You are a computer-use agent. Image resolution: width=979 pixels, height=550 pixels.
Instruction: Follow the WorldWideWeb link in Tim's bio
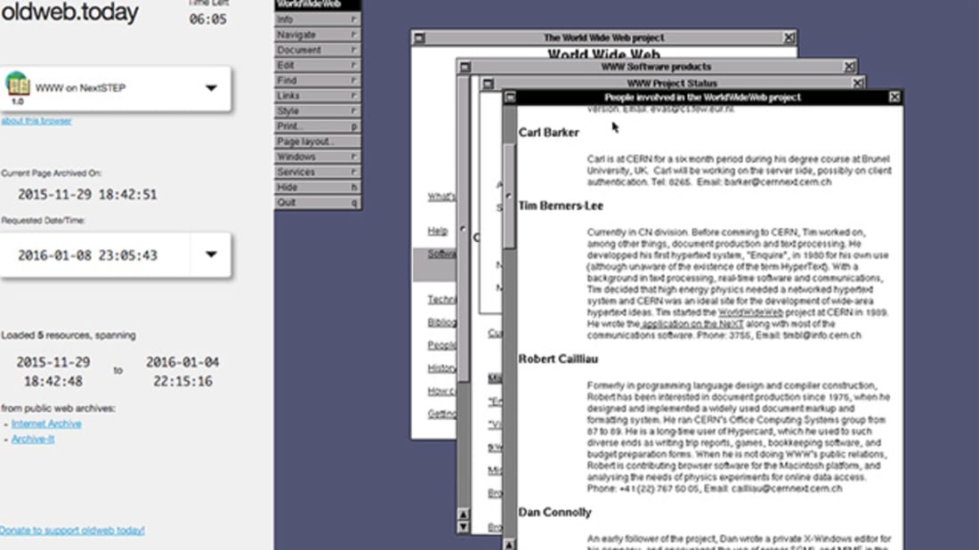(x=750, y=312)
